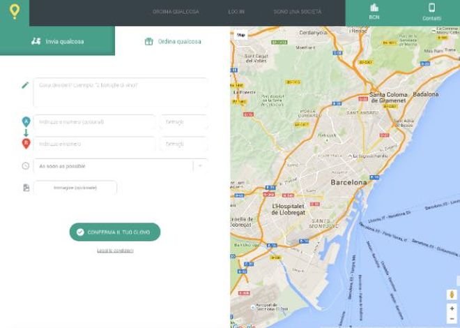The width and height of the screenshot is (460, 328).
Task: Open SONO UNA SOCIETA nav item
Action: 298,12
